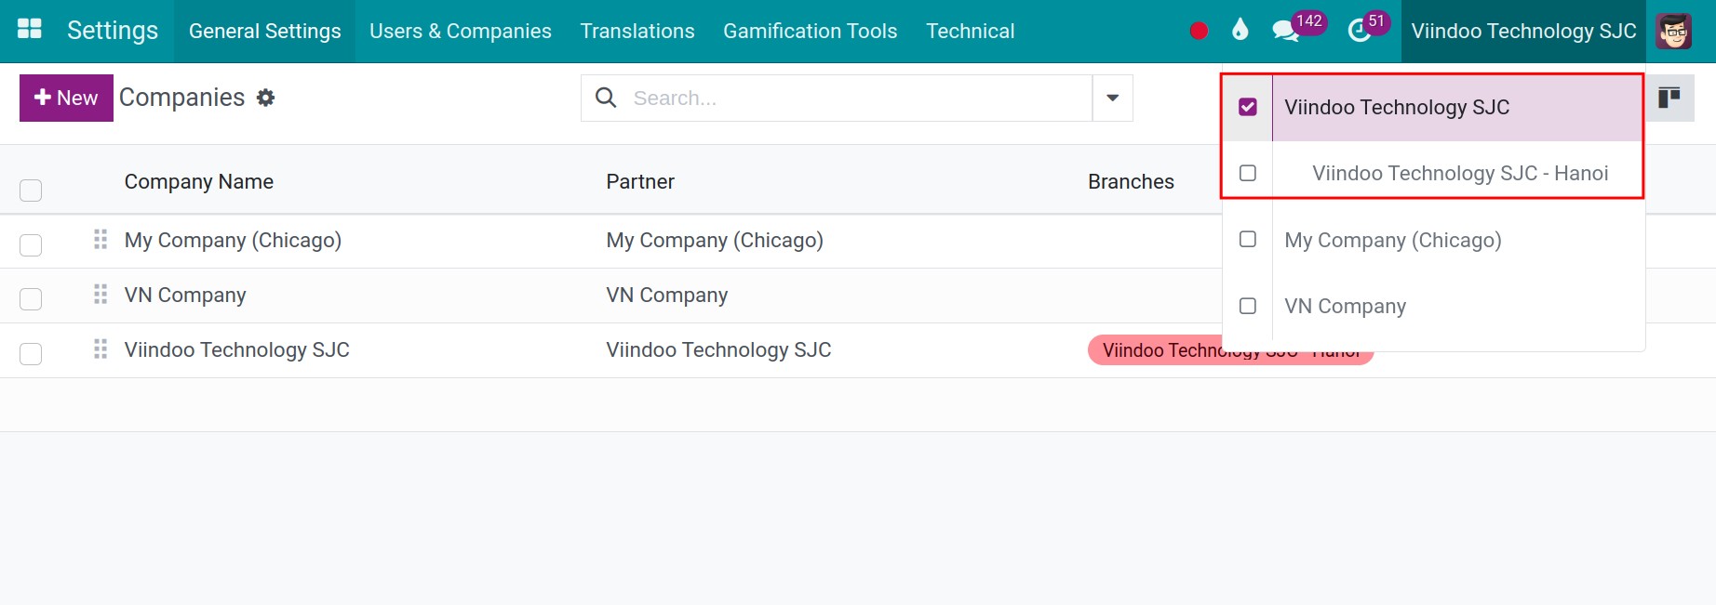Image resolution: width=1716 pixels, height=605 pixels.
Task: Switch to Viindoo Technology SJC - Hanoi branch
Action: click(1457, 173)
